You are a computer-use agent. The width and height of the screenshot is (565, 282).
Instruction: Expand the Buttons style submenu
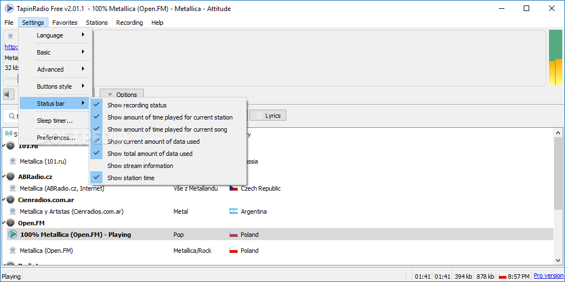pos(56,86)
